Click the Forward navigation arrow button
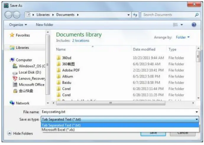Screen dimensions: 204x145 coord(17,15)
